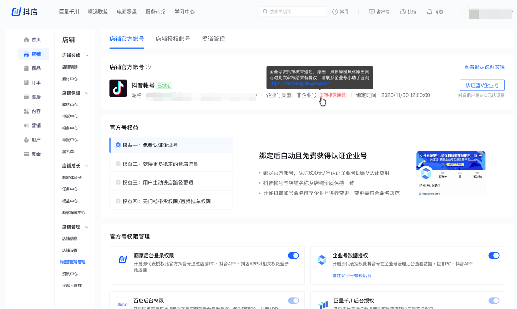
Task: Click the 消息 bell icon
Action: tap(429, 12)
